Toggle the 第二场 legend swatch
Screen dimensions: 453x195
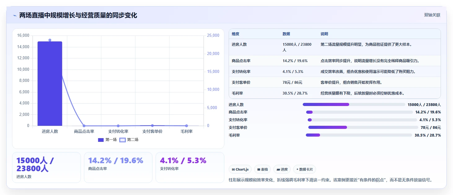(122, 140)
